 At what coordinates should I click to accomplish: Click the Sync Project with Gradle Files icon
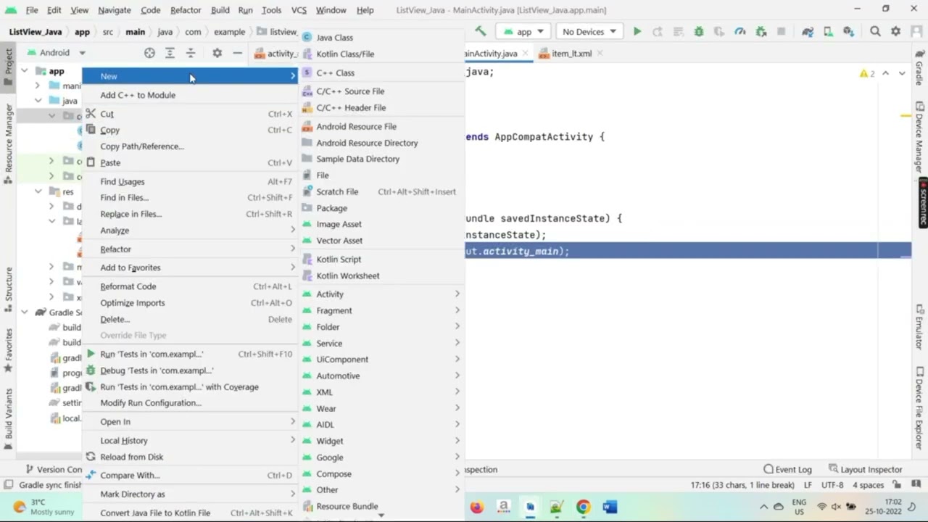pyautogui.click(x=807, y=31)
